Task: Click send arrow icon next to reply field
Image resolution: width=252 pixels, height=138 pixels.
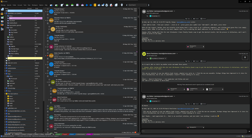Action: pos(249,131)
